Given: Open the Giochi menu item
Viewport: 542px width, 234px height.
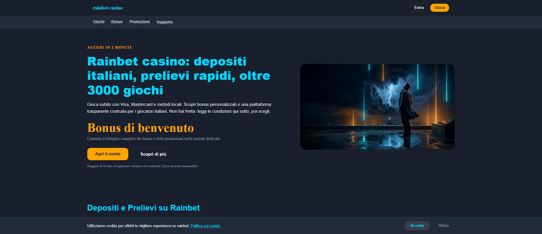Looking at the screenshot, I should coord(98,22).
